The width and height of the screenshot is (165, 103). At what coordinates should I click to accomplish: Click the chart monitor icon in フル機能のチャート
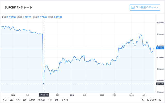(x=133, y=8)
